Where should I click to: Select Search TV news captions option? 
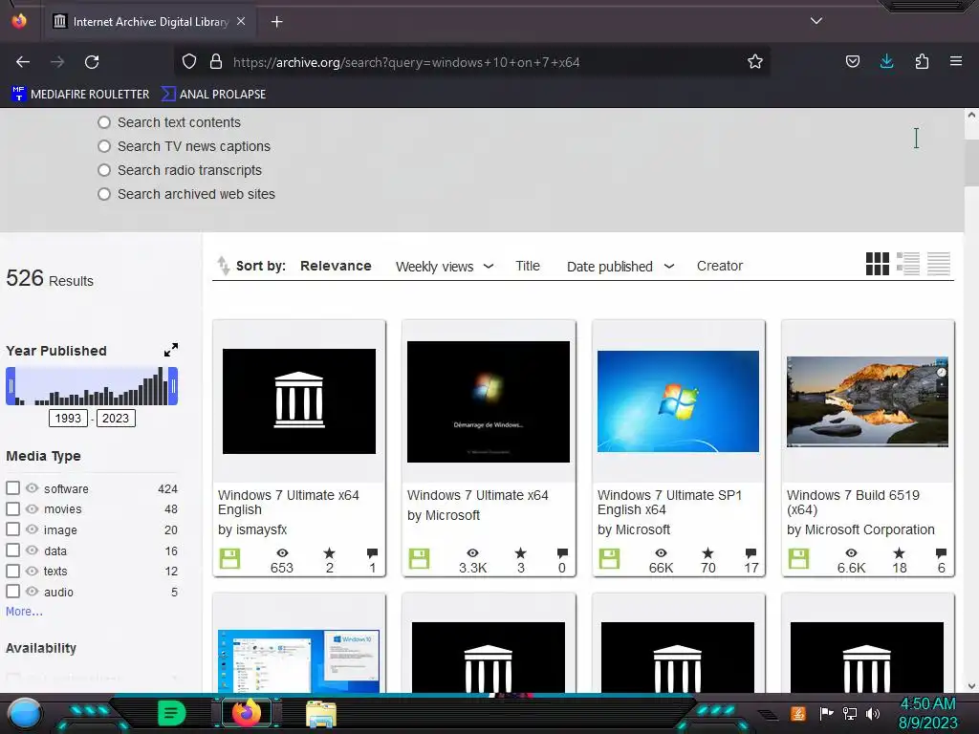pyautogui.click(x=104, y=146)
